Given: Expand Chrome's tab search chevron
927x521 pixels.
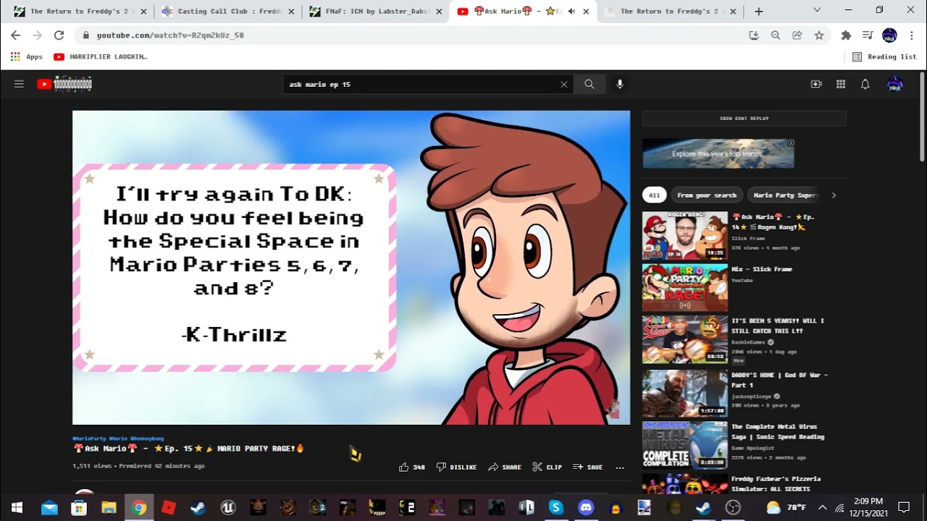Looking at the screenshot, I should (x=817, y=10).
